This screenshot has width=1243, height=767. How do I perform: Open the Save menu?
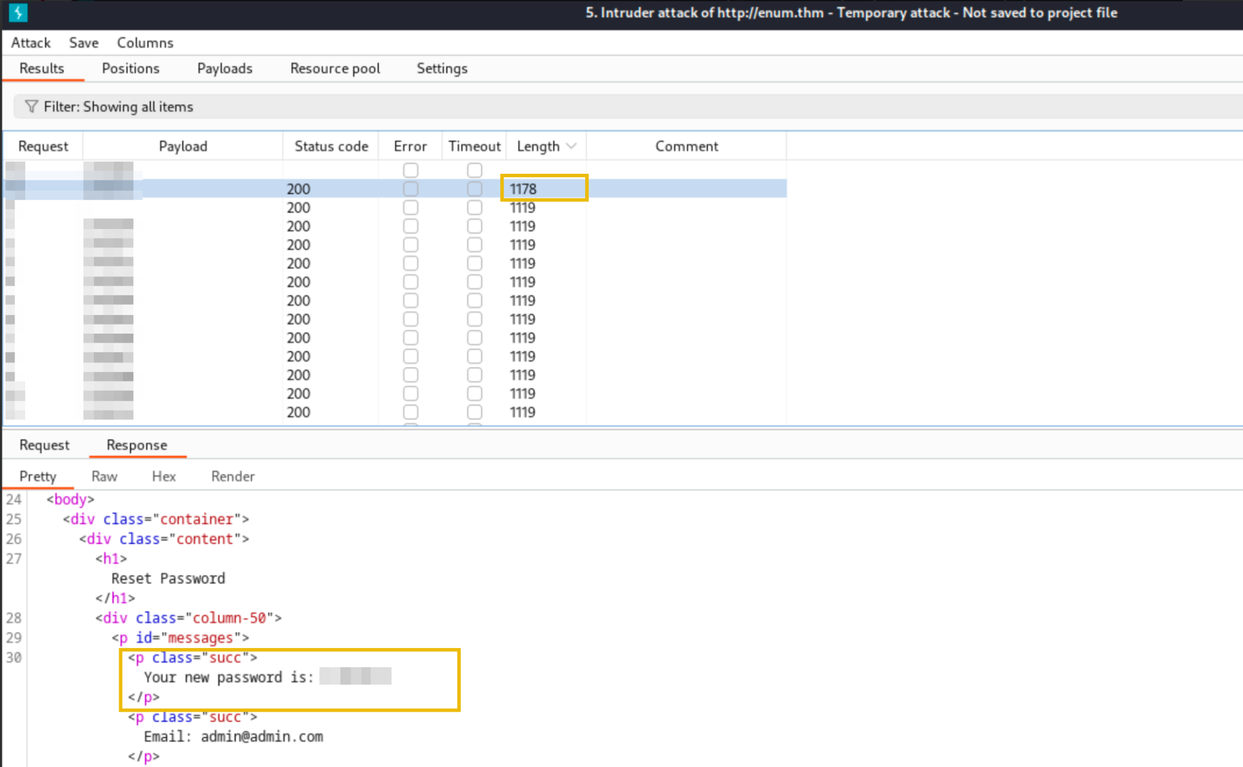pos(84,43)
